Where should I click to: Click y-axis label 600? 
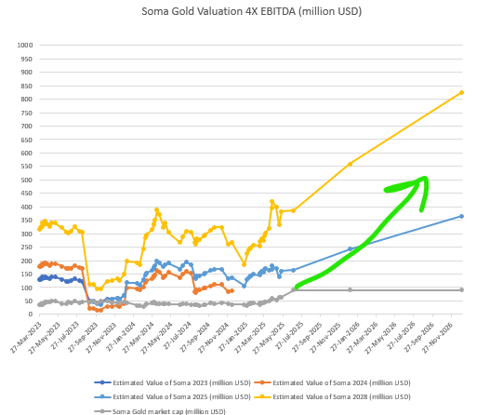(27, 154)
